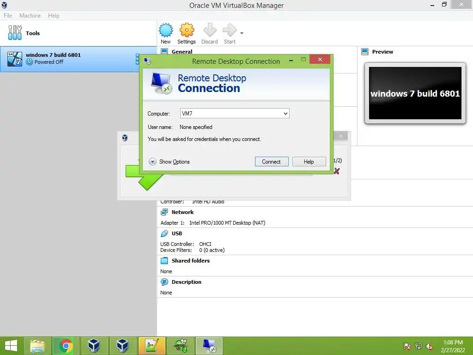This screenshot has width=473, height=355.
Task: Open File Explorer from taskbar
Action: [x=37, y=346]
